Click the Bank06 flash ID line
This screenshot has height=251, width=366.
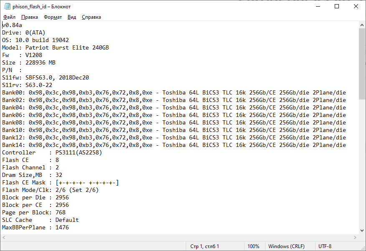coord(174,115)
